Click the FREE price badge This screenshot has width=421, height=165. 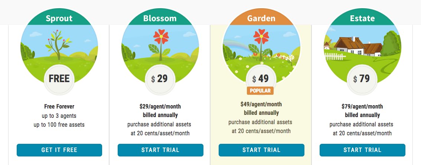pyautogui.click(x=59, y=79)
